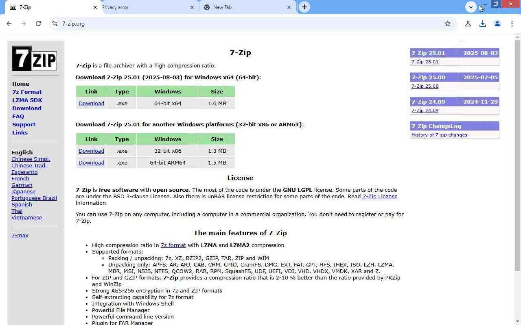Open the FAQ sidebar link

[18, 116]
